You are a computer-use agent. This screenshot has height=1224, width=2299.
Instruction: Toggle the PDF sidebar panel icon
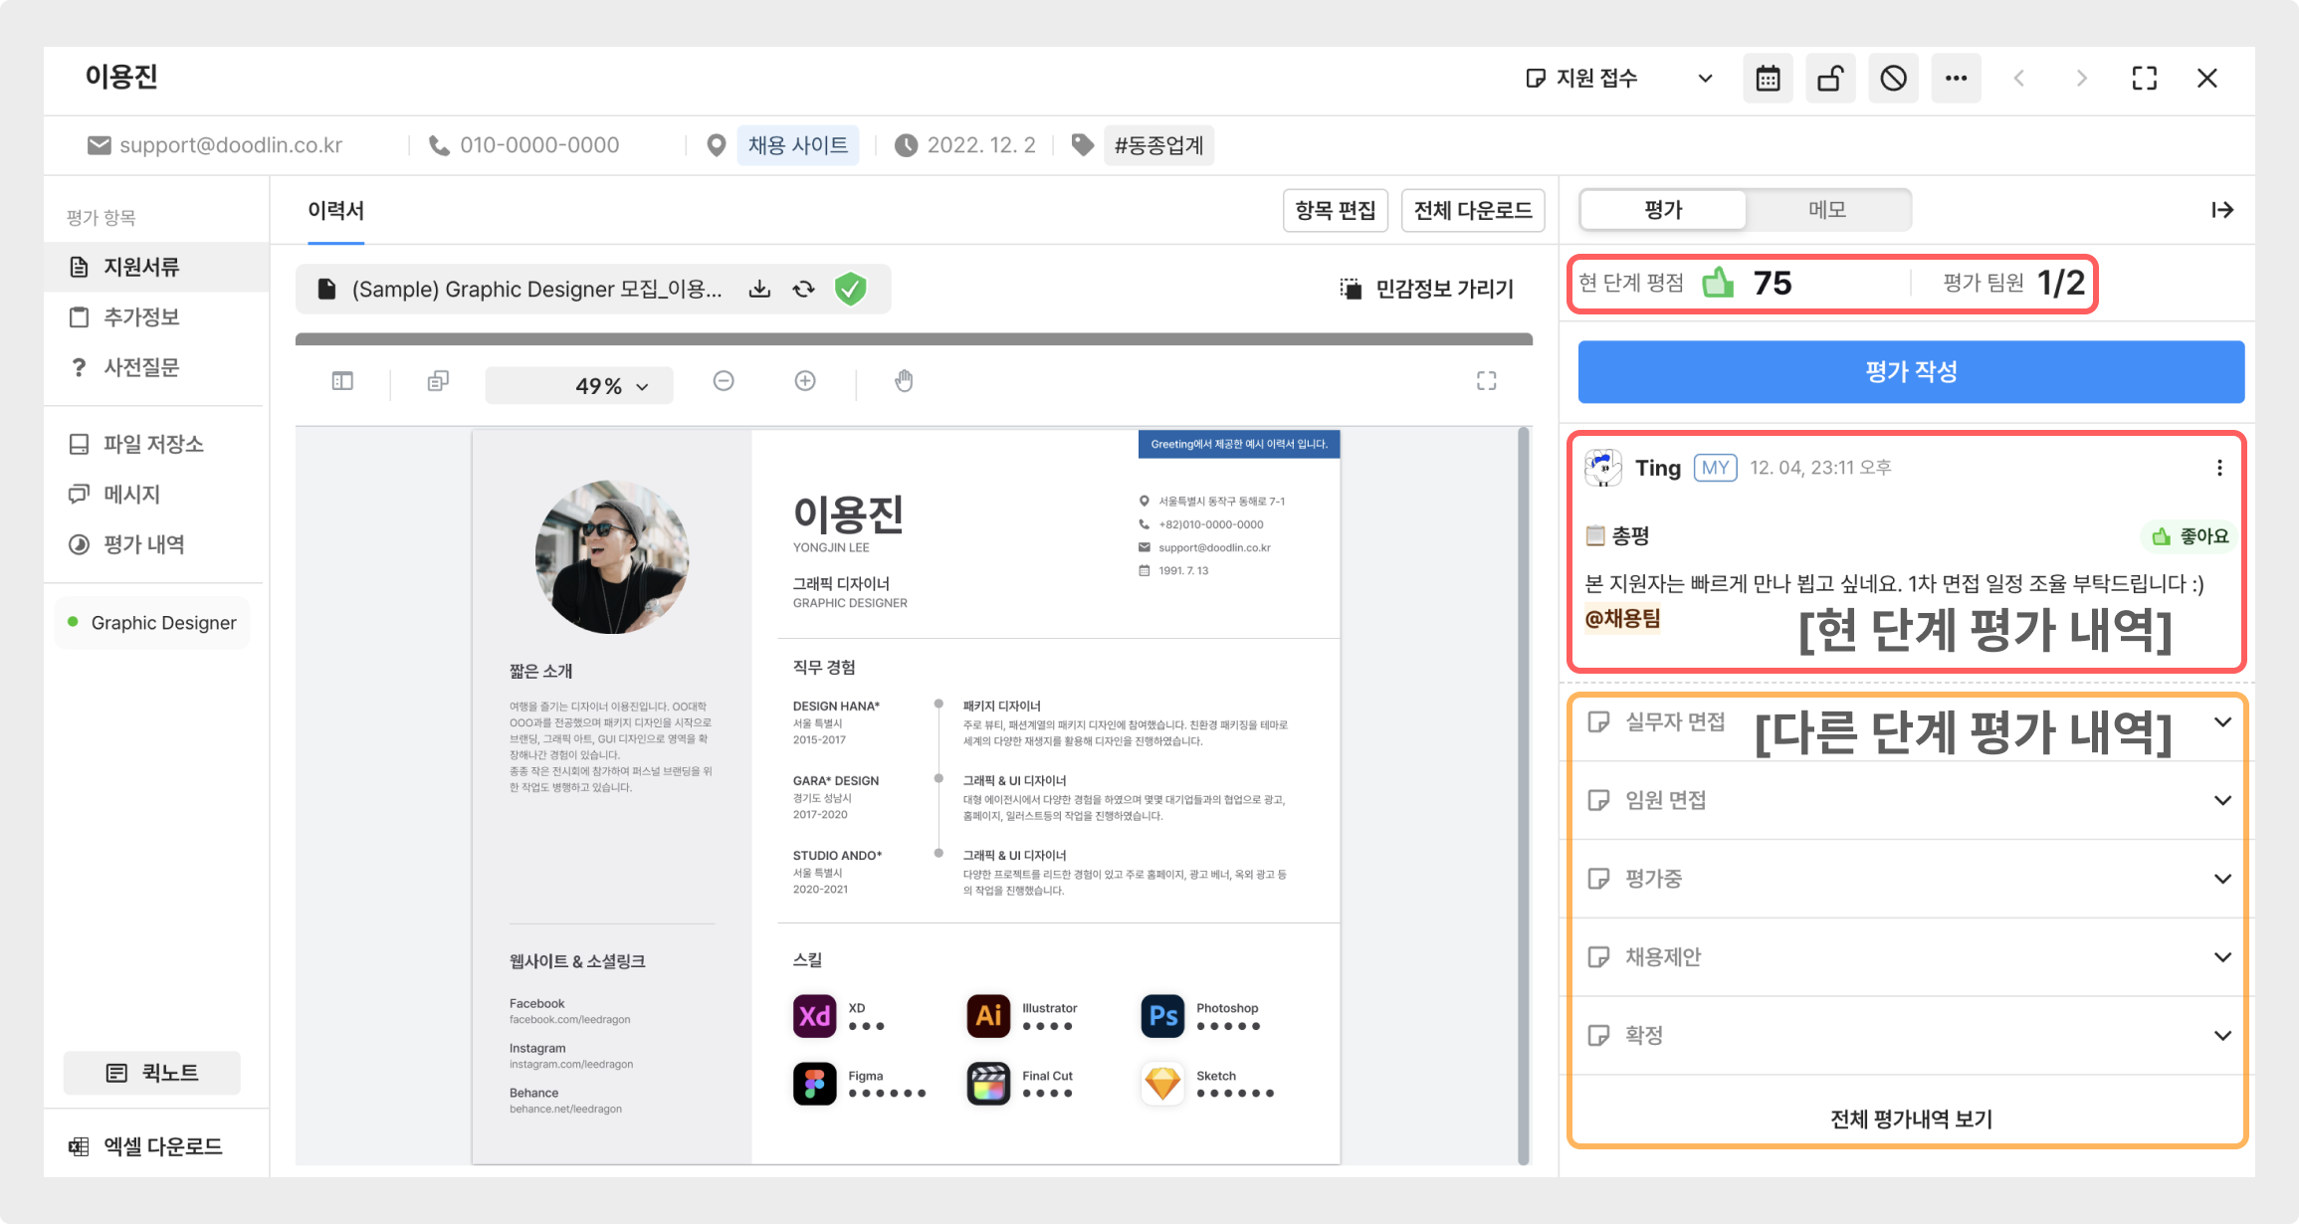click(x=342, y=381)
